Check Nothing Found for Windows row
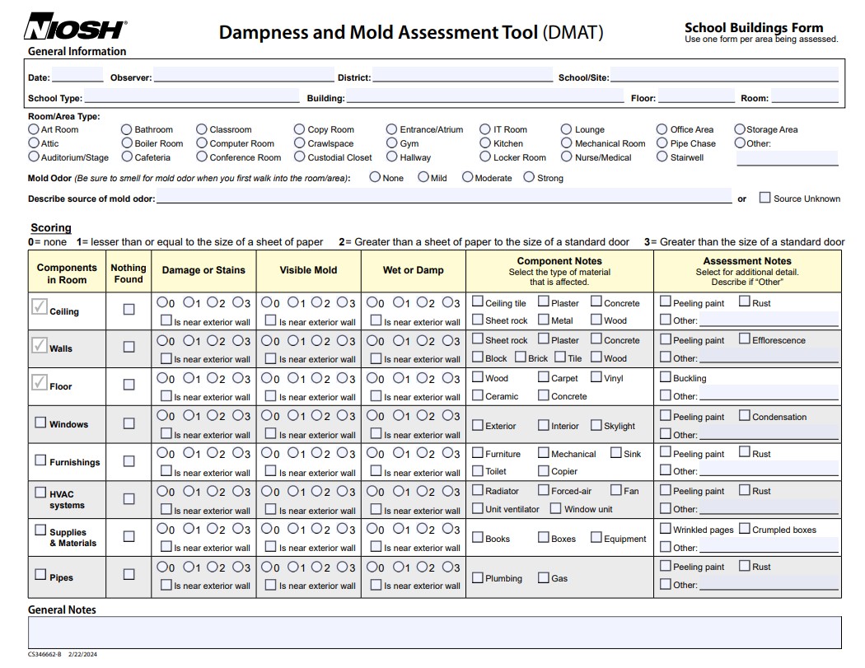This screenshot has height=668, width=865. click(129, 423)
